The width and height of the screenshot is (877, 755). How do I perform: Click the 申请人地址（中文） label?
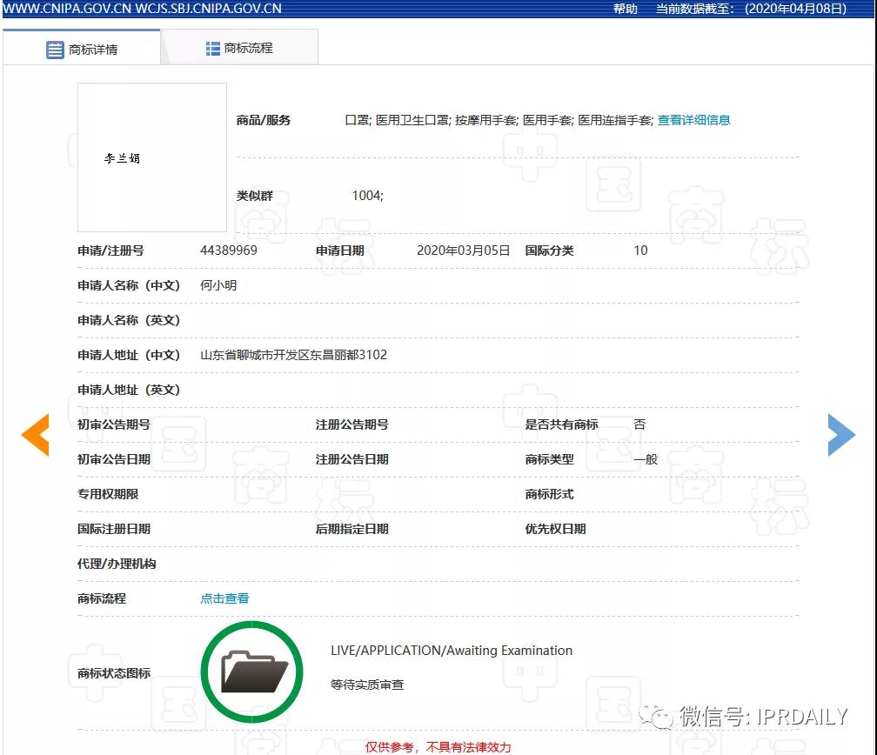(129, 355)
